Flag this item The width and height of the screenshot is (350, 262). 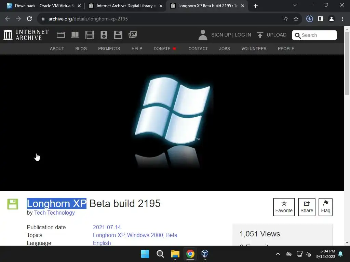(x=325, y=207)
